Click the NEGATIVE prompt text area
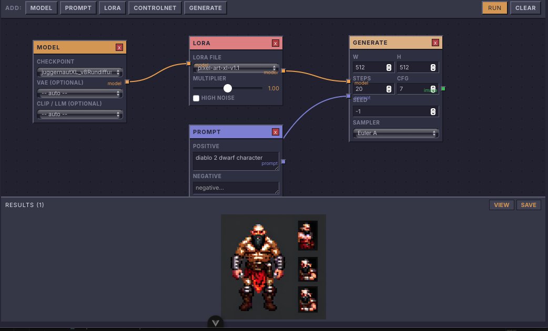Screen dimensions: 548x331 [x=236, y=188]
